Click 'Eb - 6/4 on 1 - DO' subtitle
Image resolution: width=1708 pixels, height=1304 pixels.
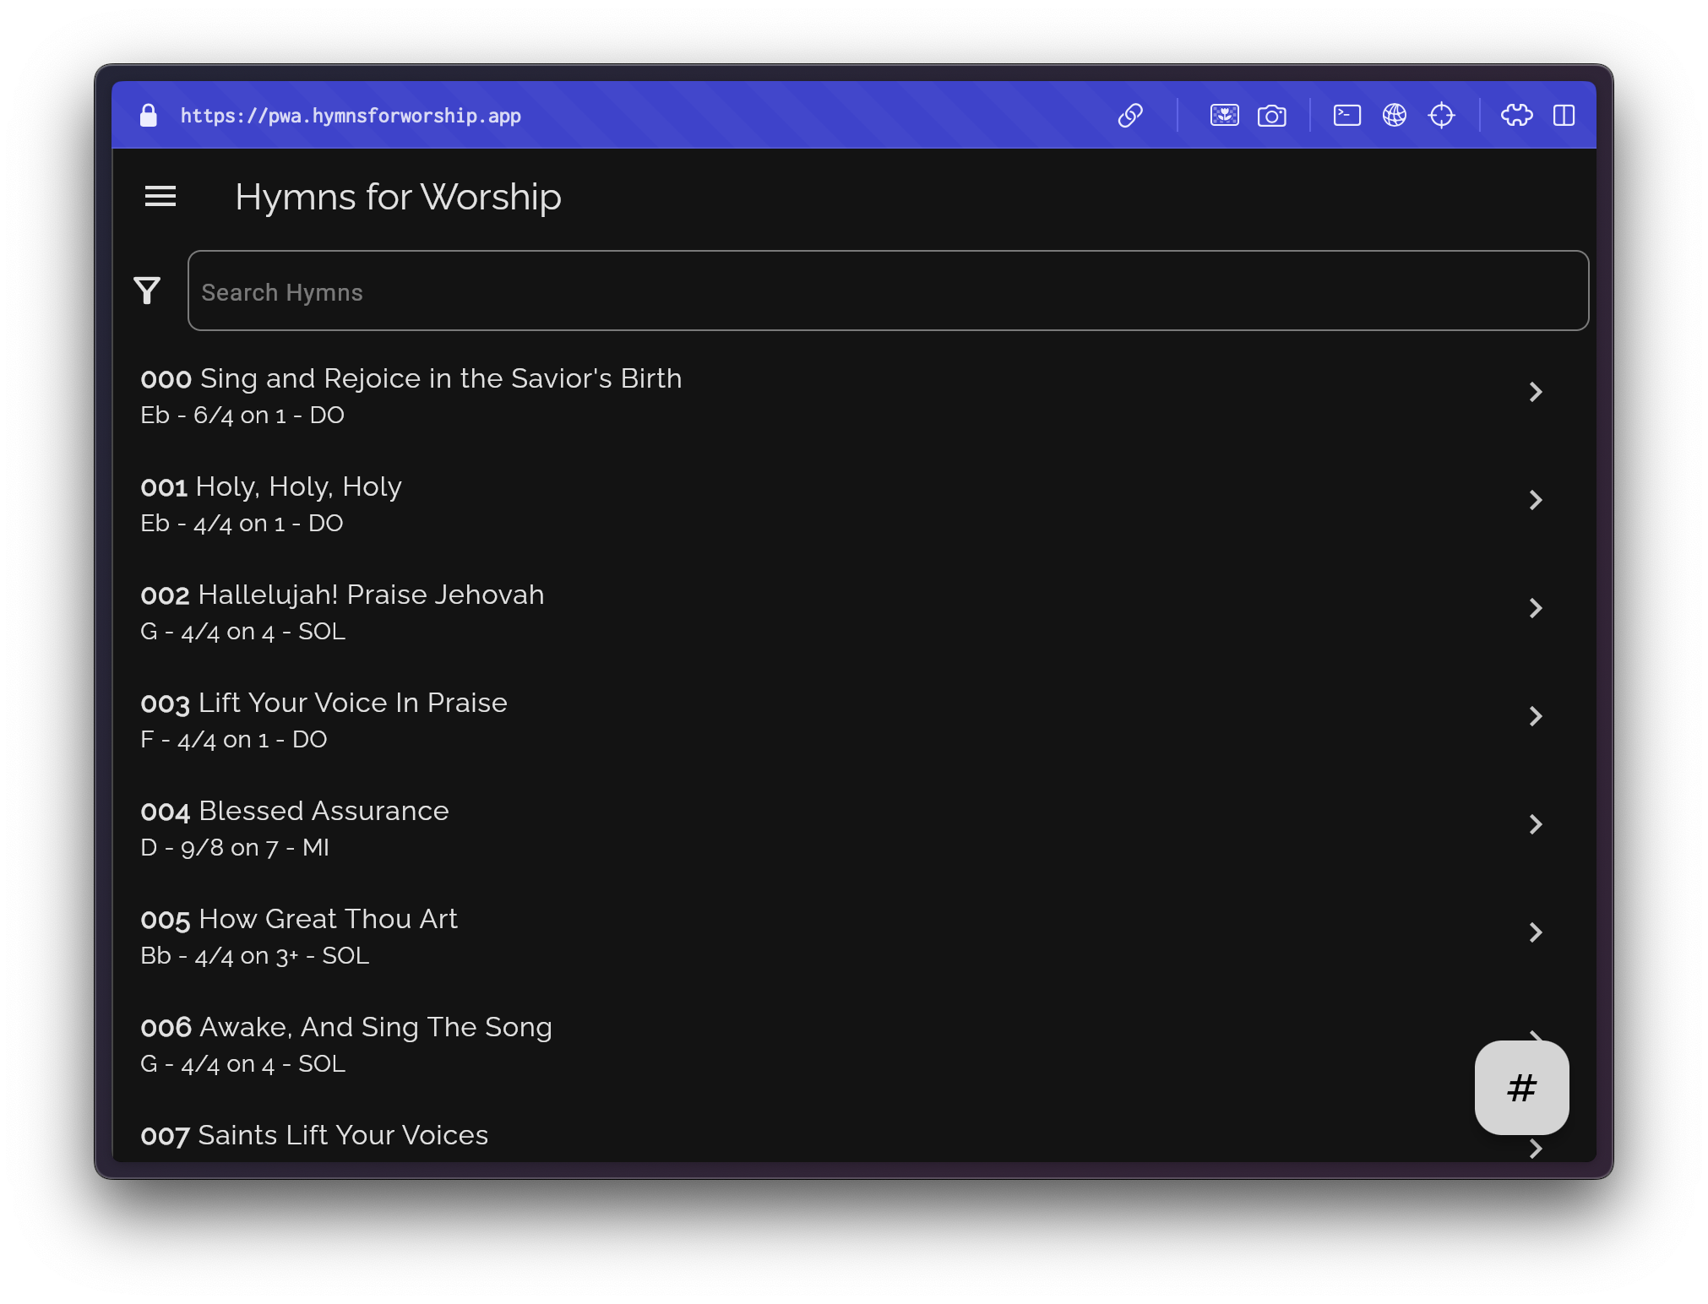242,415
